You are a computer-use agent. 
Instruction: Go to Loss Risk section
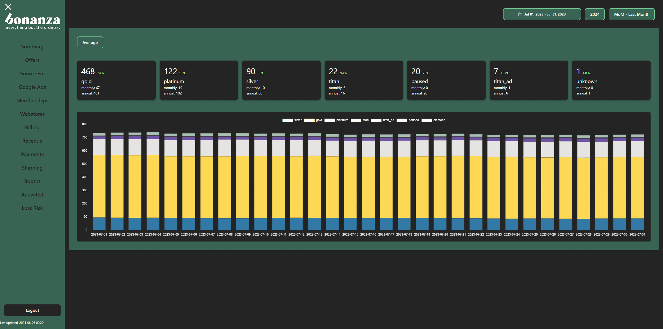[x=32, y=208]
